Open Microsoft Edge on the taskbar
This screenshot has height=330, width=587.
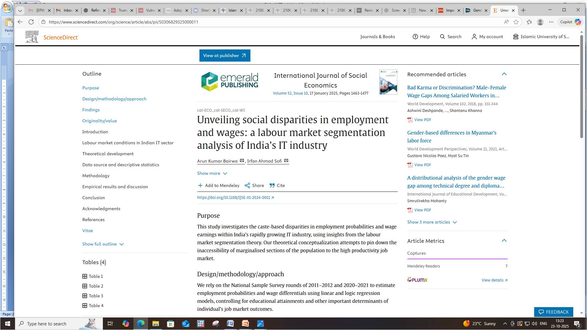tap(141, 324)
